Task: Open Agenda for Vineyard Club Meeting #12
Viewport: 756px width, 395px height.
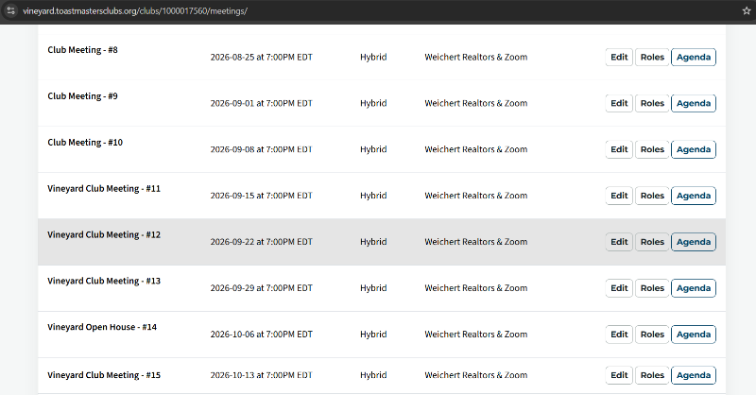Action: [694, 242]
